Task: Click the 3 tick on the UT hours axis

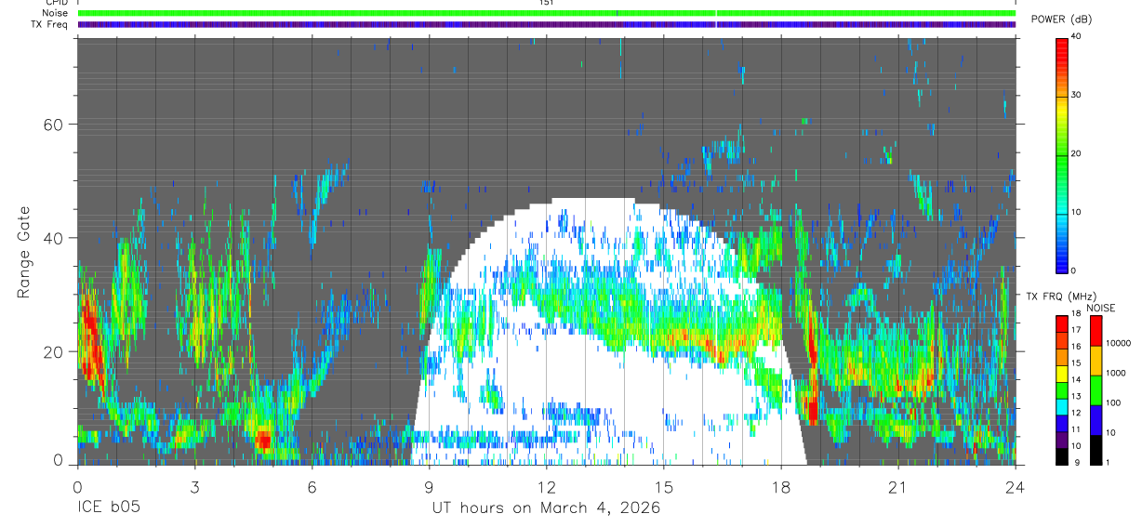Action: [194, 487]
